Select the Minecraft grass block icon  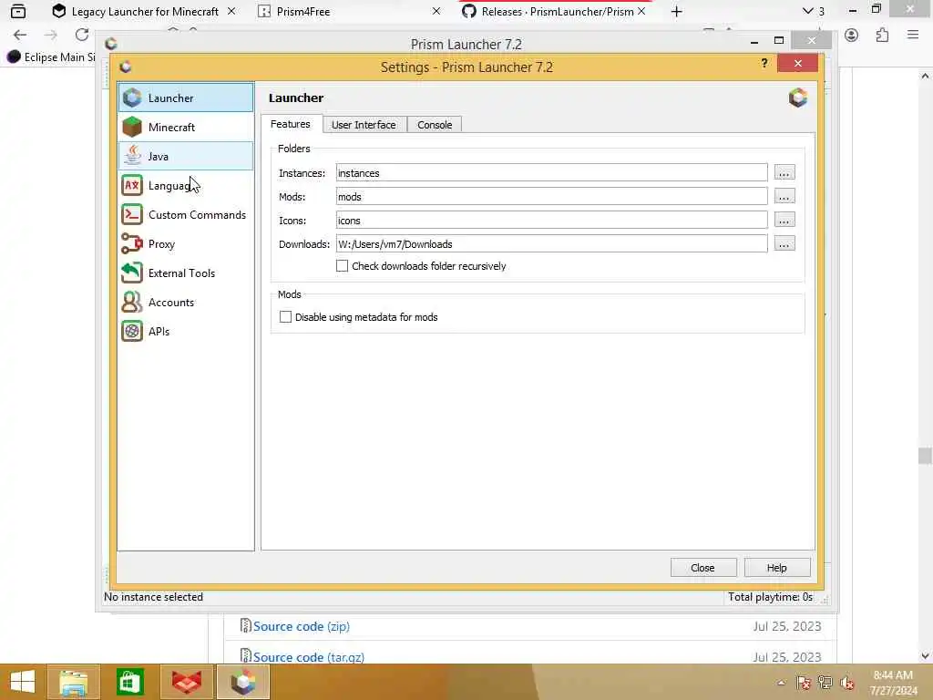tap(132, 127)
